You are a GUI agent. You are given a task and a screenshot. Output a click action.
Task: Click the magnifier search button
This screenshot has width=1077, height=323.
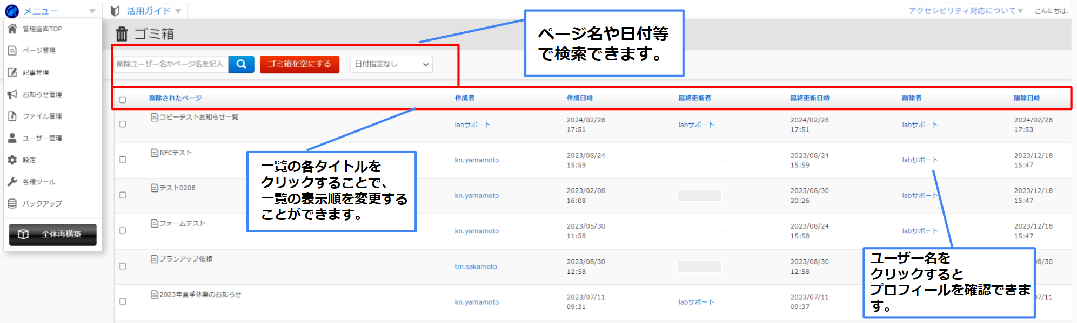(x=241, y=64)
